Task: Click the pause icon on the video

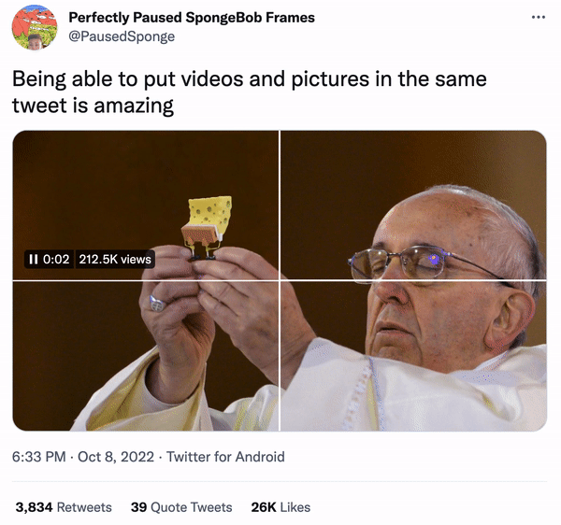Action: click(34, 259)
